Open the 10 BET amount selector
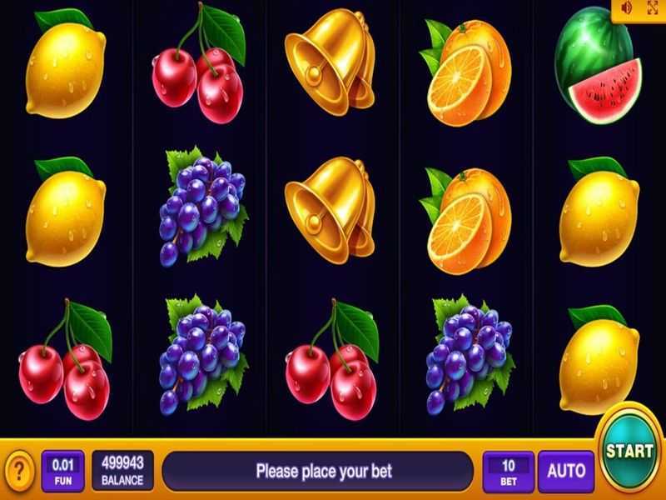 click(509, 472)
